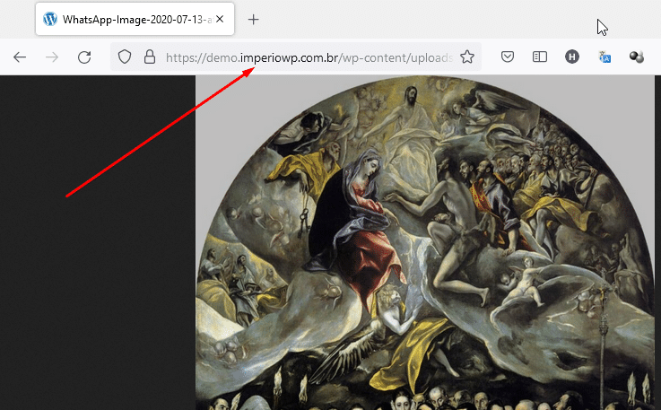Click the back navigation arrow

click(x=20, y=57)
